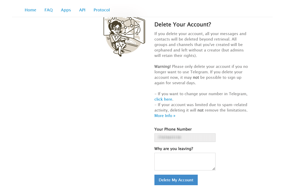
Task: Select the API link in header
Action: [82, 10]
